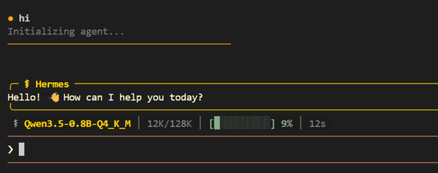Viewport: 438px width, 173px height.
Task: Click the prompt chevron symbol
Action: coord(11,150)
